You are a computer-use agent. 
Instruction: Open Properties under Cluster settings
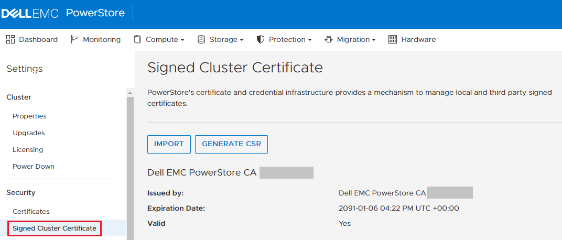click(x=29, y=116)
